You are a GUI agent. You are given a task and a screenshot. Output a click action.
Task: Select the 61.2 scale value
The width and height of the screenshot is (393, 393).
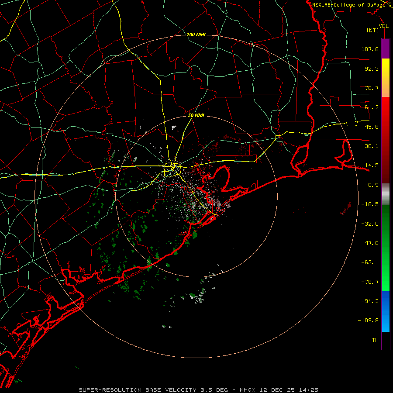point(372,107)
